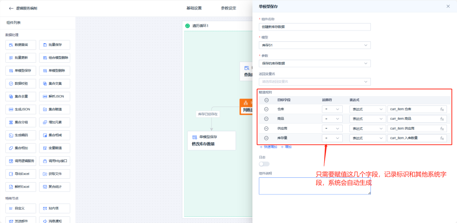Click the 增加 link below rules
The image size is (457, 223).
[x=286, y=147]
